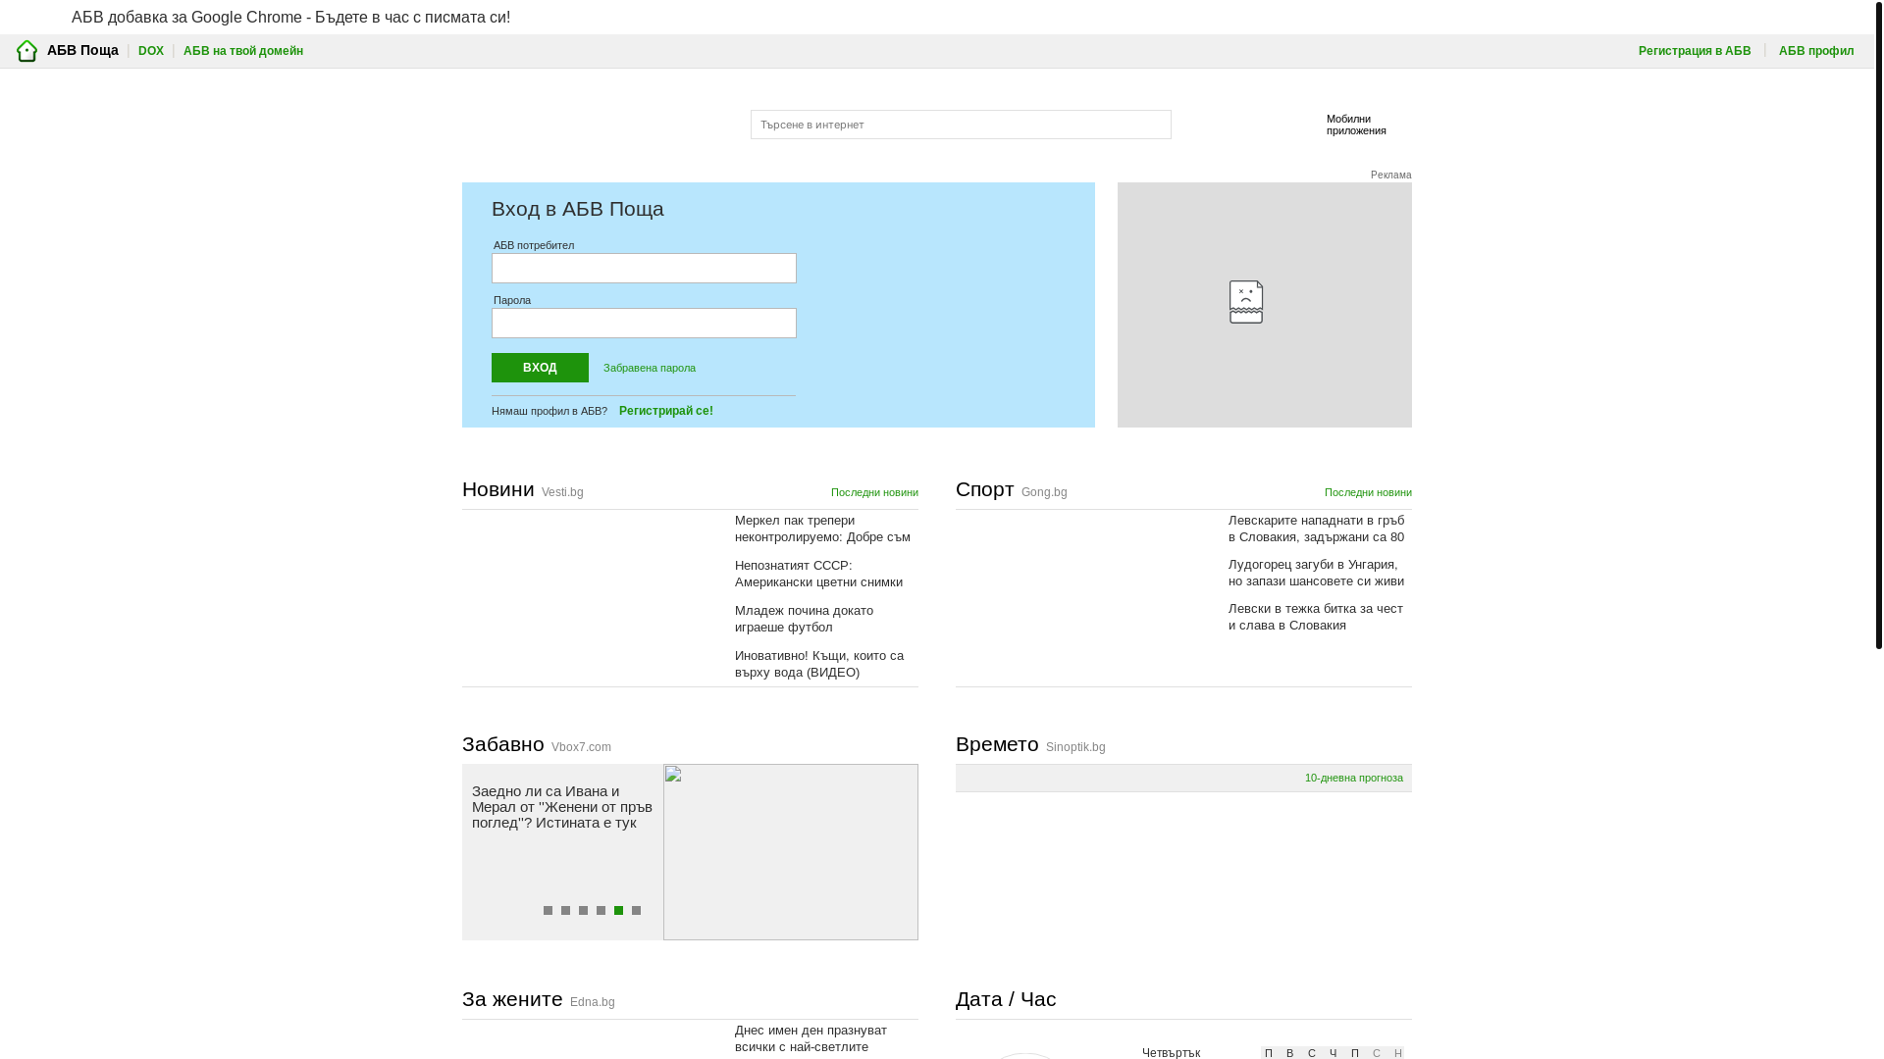The height and width of the screenshot is (1059, 1884).
Task: Open the Gong.bg source link
Action: pos(1044,492)
